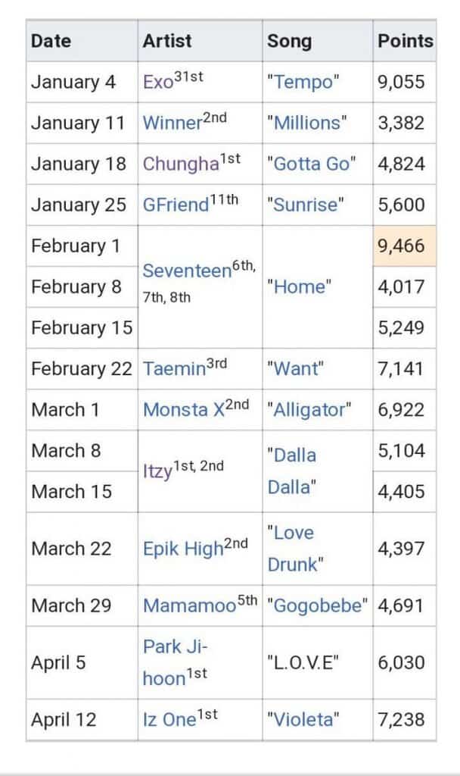Select the Song column header
The width and height of the screenshot is (460, 776).
pyautogui.click(x=289, y=42)
